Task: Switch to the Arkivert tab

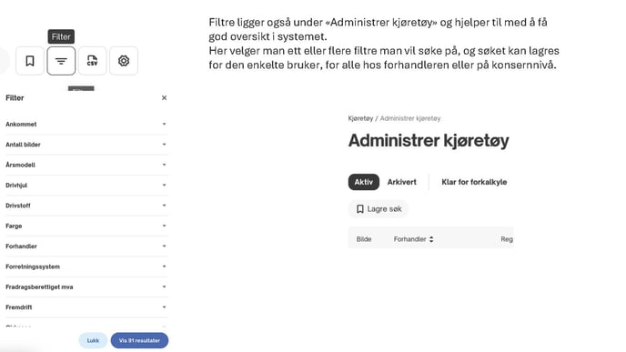Action: point(401,182)
